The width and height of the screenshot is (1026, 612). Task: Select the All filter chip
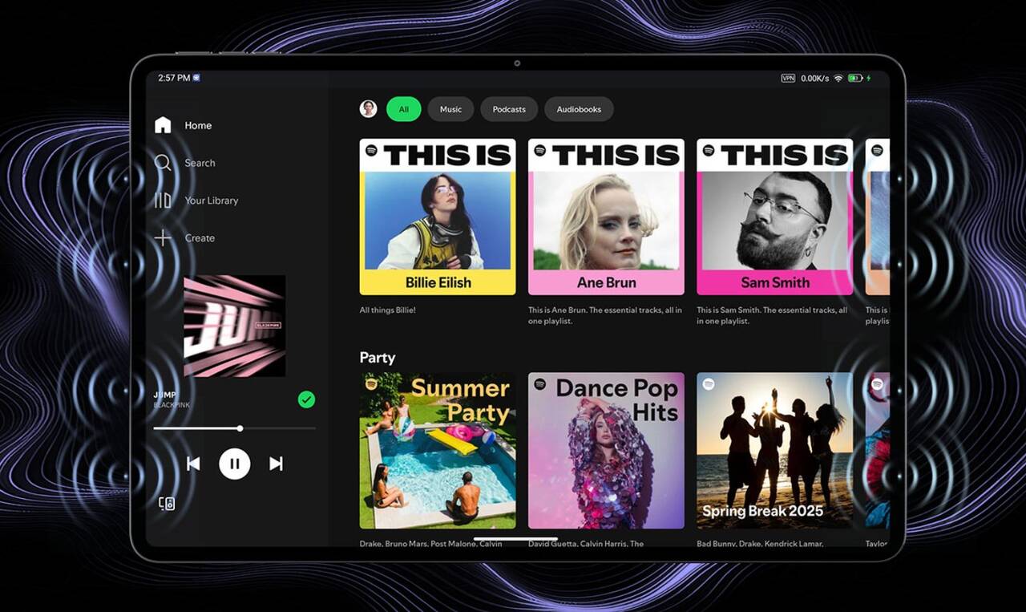403,109
